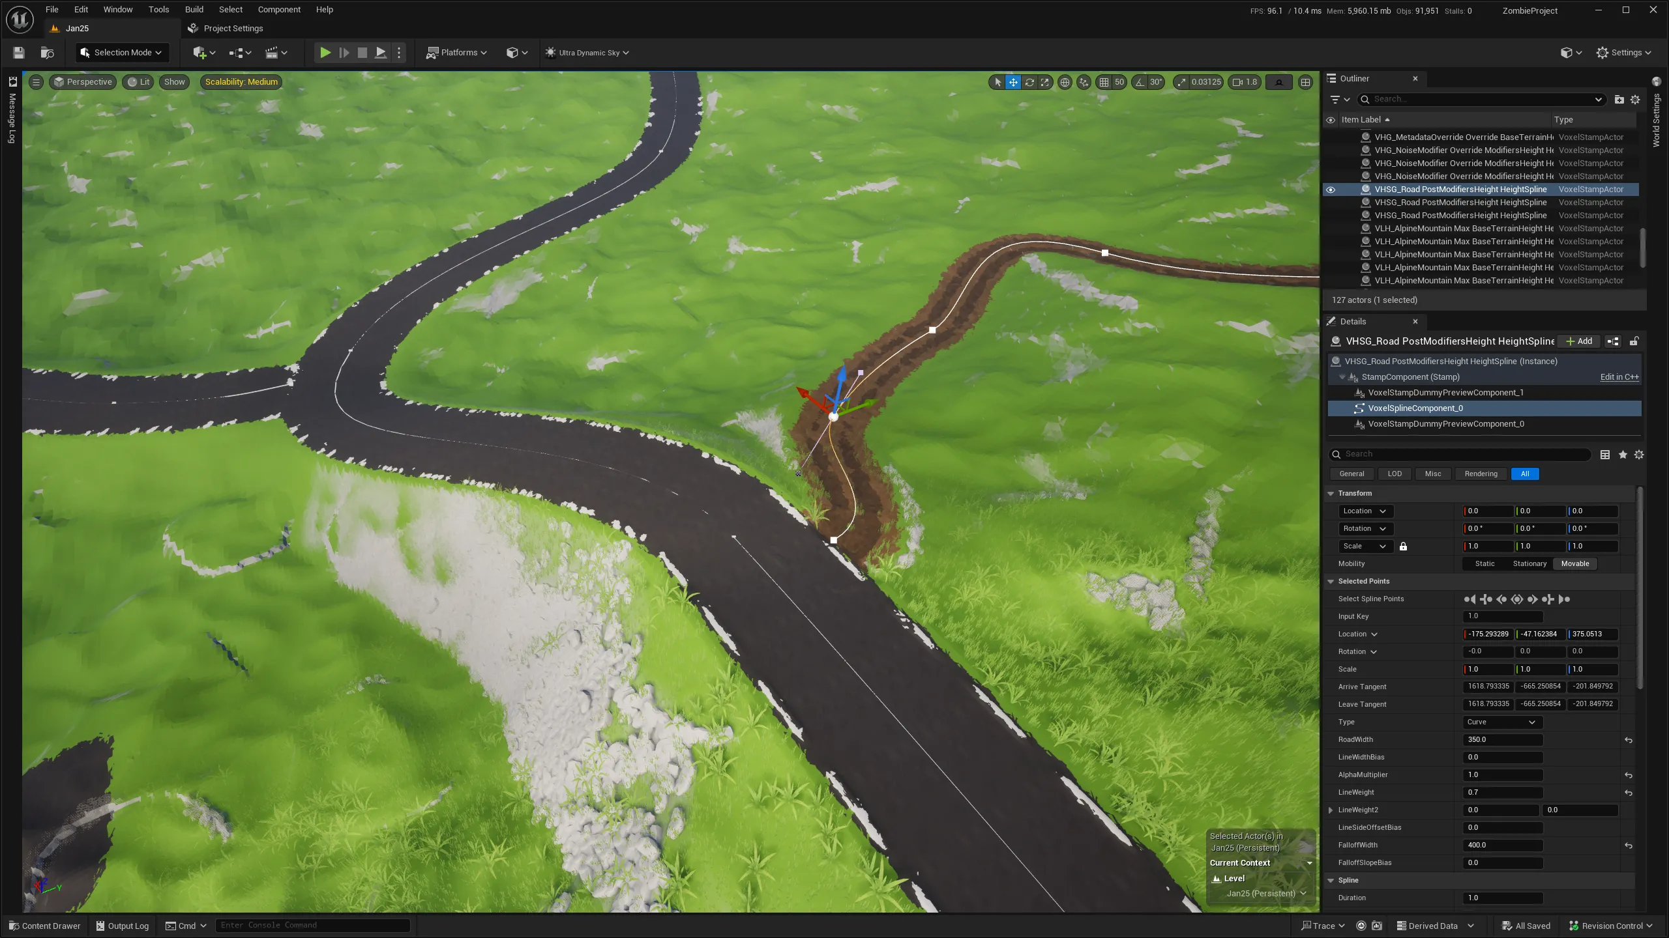Image resolution: width=1669 pixels, height=938 pixels.
Task: Switch to the Rendering filter tab
Action: coord(1481,474)
